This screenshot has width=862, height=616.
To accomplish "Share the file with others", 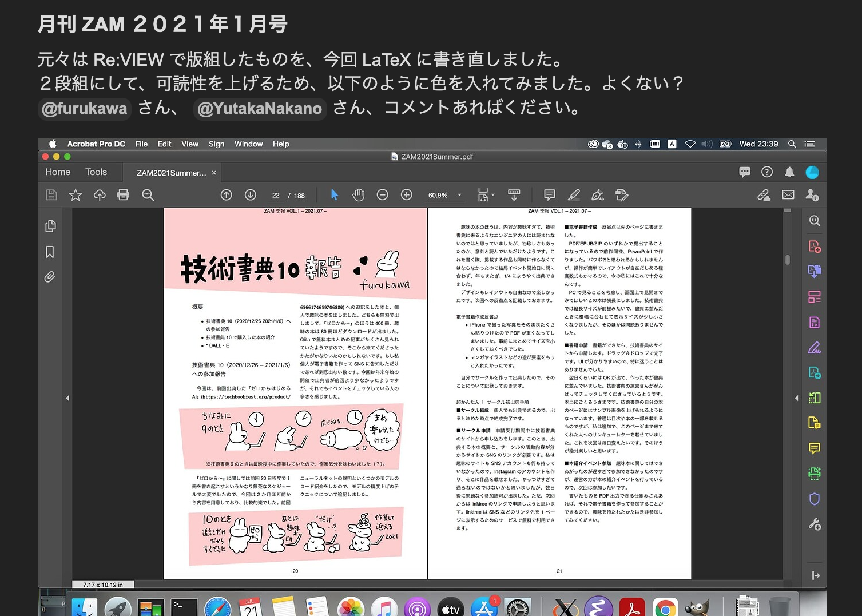I will point(812,195).
